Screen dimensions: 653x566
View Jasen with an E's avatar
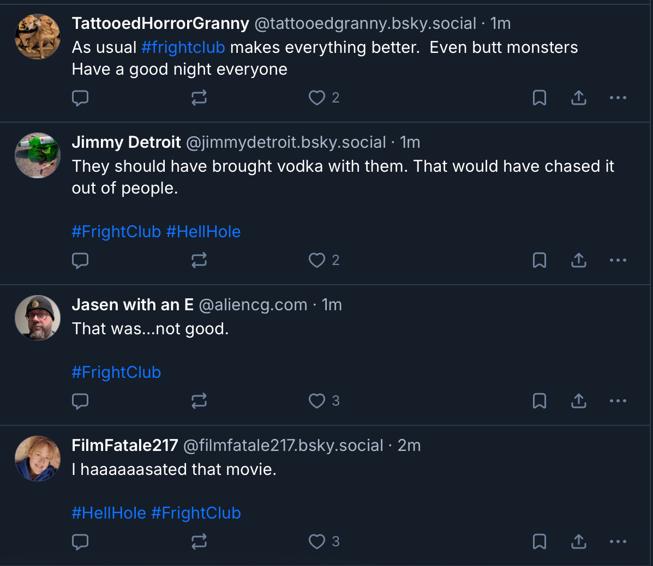(x=38, y=318)
